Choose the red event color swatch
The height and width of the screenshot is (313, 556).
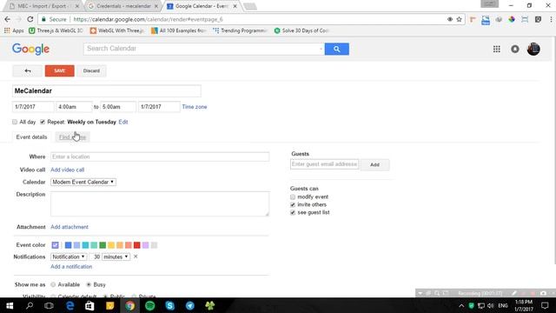[x=137, y=245]
